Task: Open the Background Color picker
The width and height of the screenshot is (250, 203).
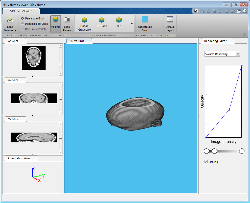Action: 144,23
